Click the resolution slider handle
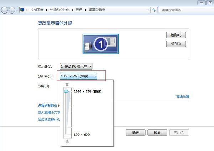The height and width of the screenshot is (151, 214). pos(66,91)
